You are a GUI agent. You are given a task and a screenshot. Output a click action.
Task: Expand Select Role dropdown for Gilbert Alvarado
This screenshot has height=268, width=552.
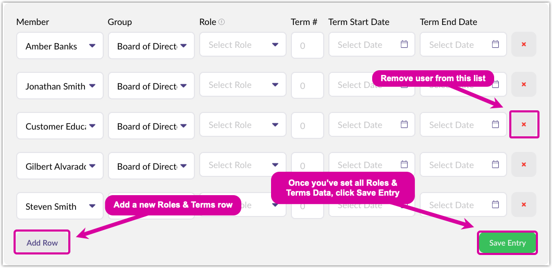[x=275, y=165]
